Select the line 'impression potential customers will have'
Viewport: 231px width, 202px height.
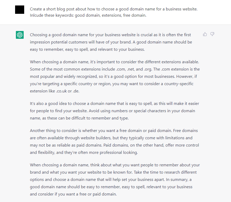pos(111,42)
